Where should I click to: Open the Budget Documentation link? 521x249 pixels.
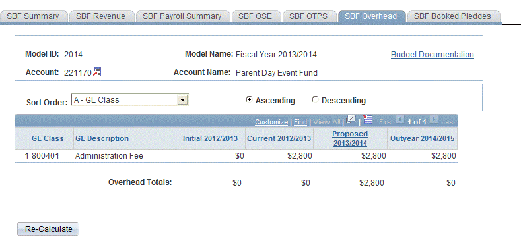[x=433, y=55]
